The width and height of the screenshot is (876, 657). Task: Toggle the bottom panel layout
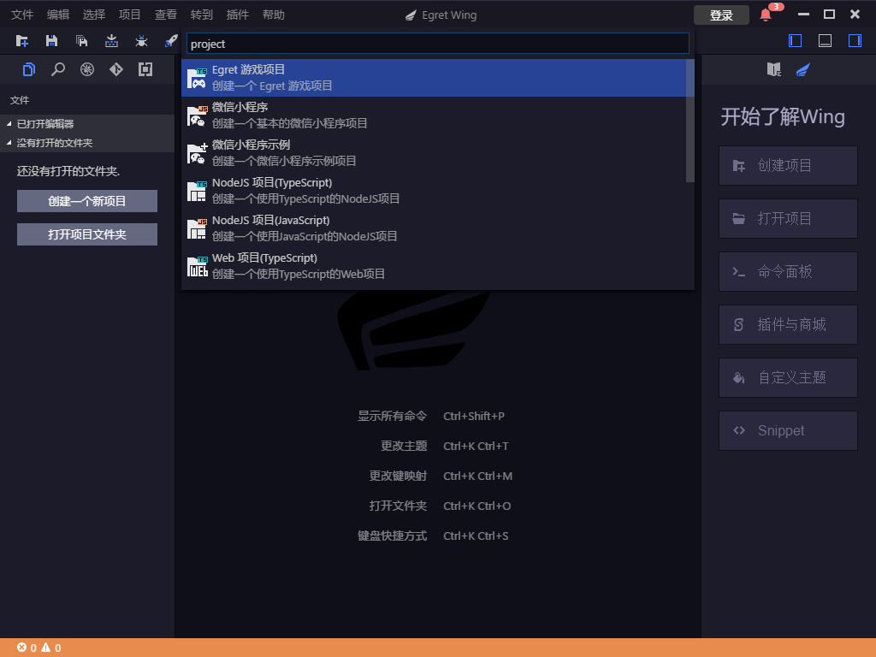pos(826,41)
